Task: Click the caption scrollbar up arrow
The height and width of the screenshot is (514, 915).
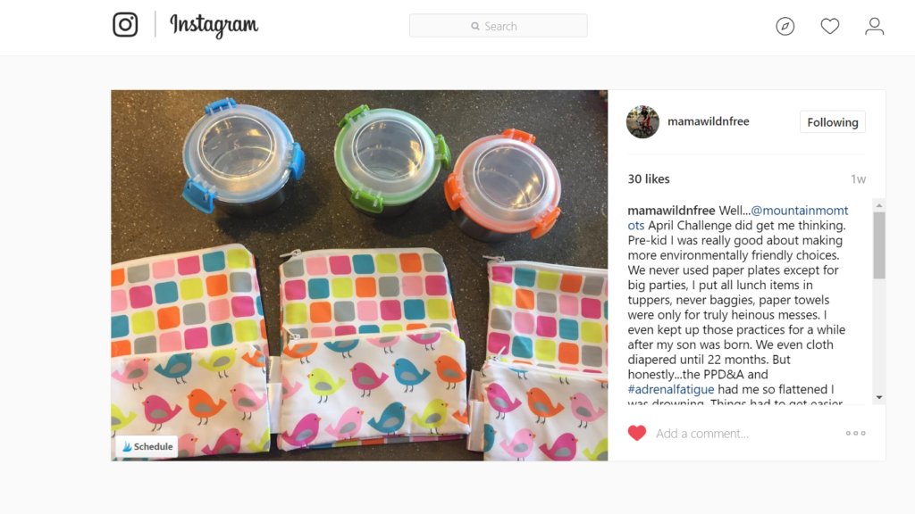Action: [879, 206]
